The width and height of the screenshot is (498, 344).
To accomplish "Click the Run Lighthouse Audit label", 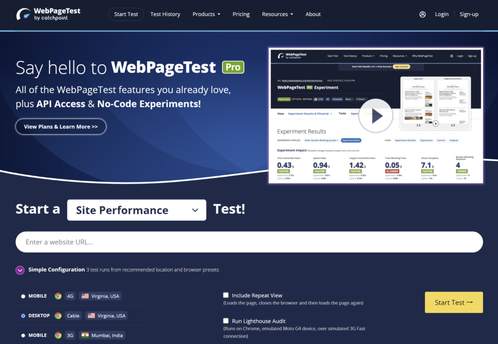I will point(259,321).
